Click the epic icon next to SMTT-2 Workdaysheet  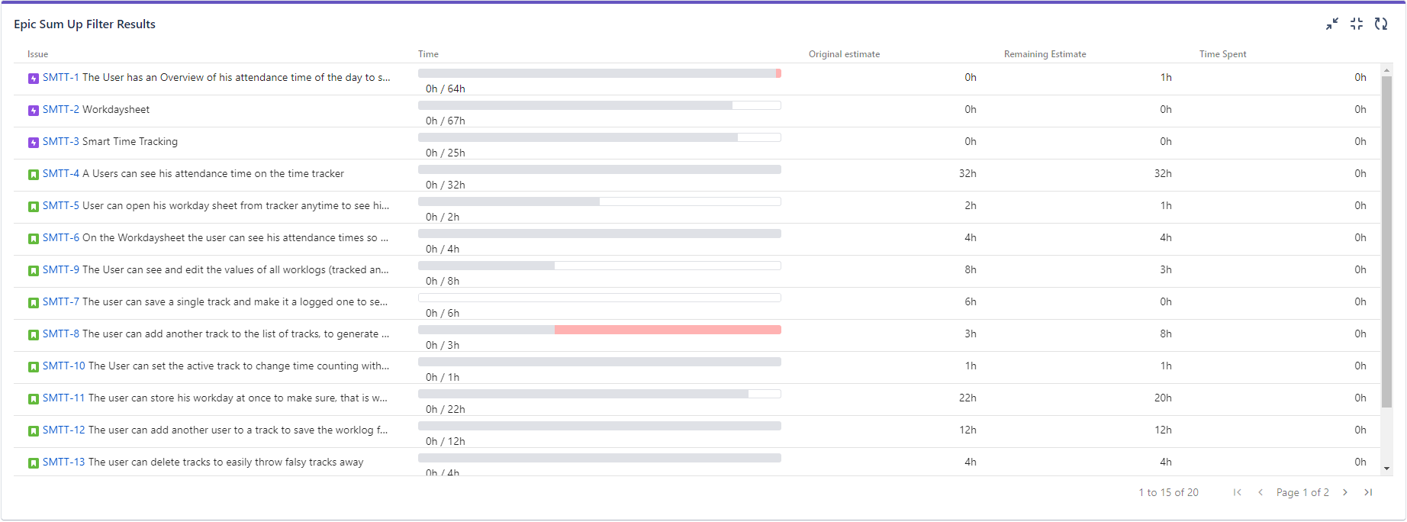tap(33, 109)
